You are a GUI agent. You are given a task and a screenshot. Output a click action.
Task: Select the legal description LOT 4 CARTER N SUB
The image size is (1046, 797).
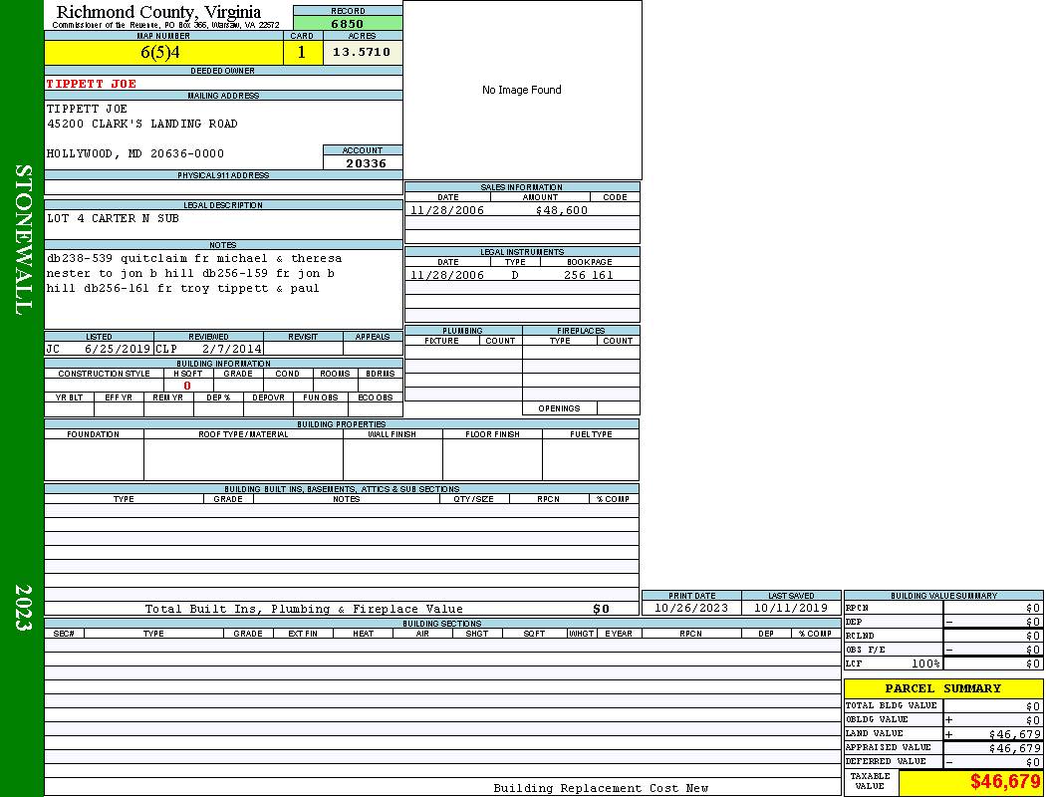[x=113, y=218]
